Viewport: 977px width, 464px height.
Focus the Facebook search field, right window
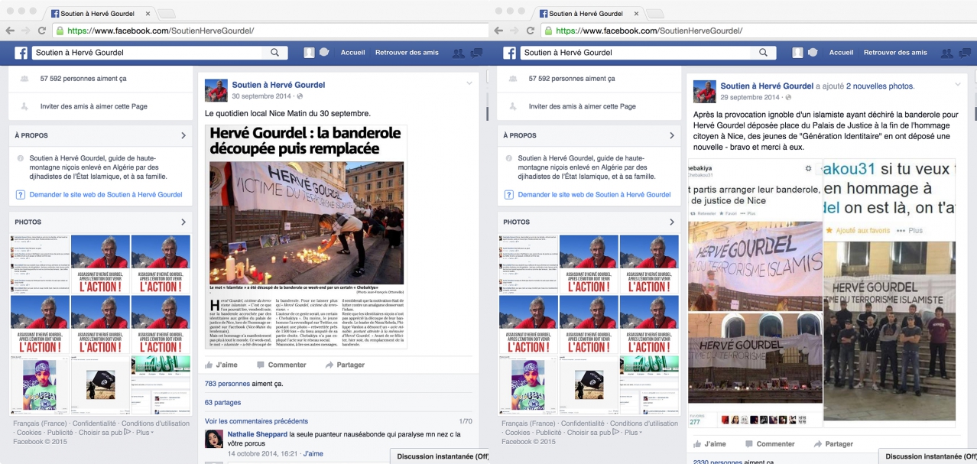[x=636, y=53]
